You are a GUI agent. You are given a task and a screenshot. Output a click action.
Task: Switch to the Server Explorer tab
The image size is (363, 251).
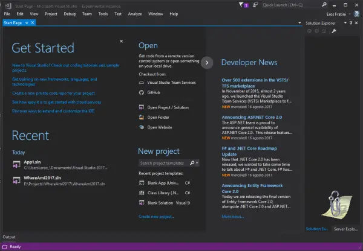click(345, 229)
